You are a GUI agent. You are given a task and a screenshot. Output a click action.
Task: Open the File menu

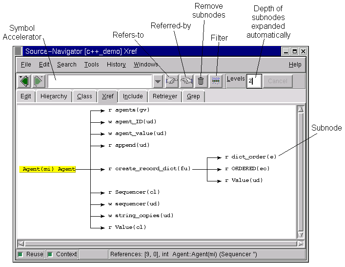tap(26, 65)
